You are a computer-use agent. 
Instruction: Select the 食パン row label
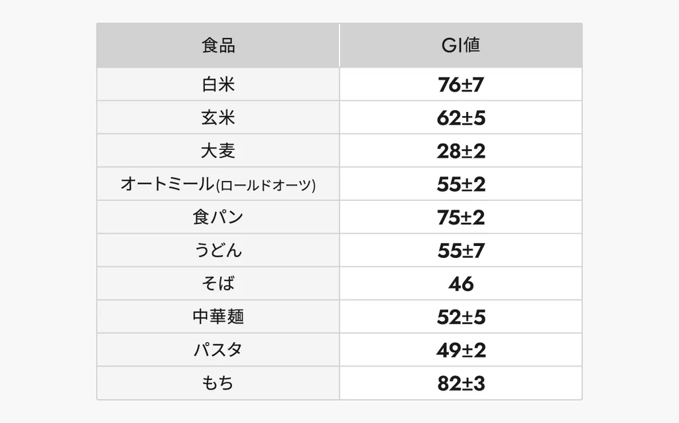point(218,217)
